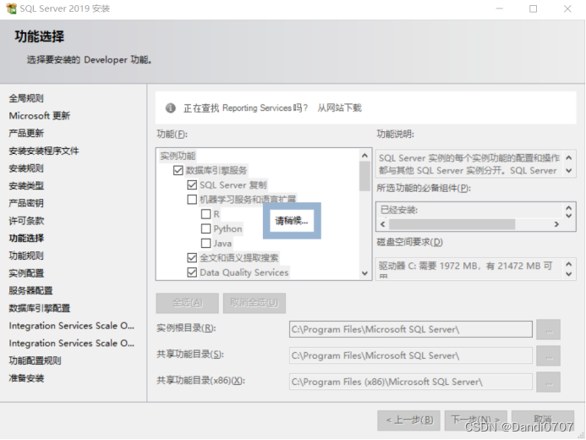Click the SQL Server installer title icon
Screen dimensions: 586x440
pyautogui.click(x=11, y=8)
